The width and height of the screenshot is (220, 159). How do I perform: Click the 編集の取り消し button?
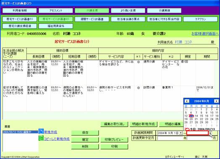[114, 124]
